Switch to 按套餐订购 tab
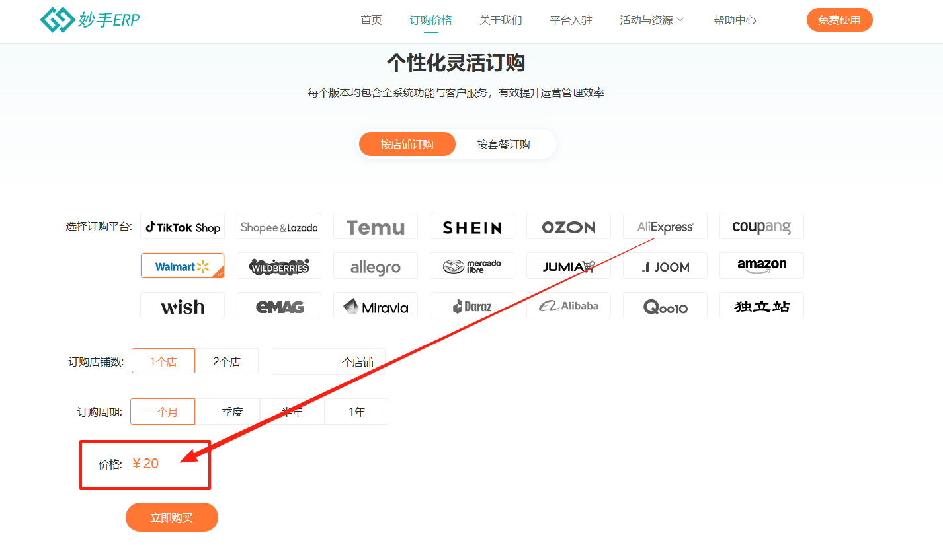The width and height of the screenshot is (943, 545). 503,144
